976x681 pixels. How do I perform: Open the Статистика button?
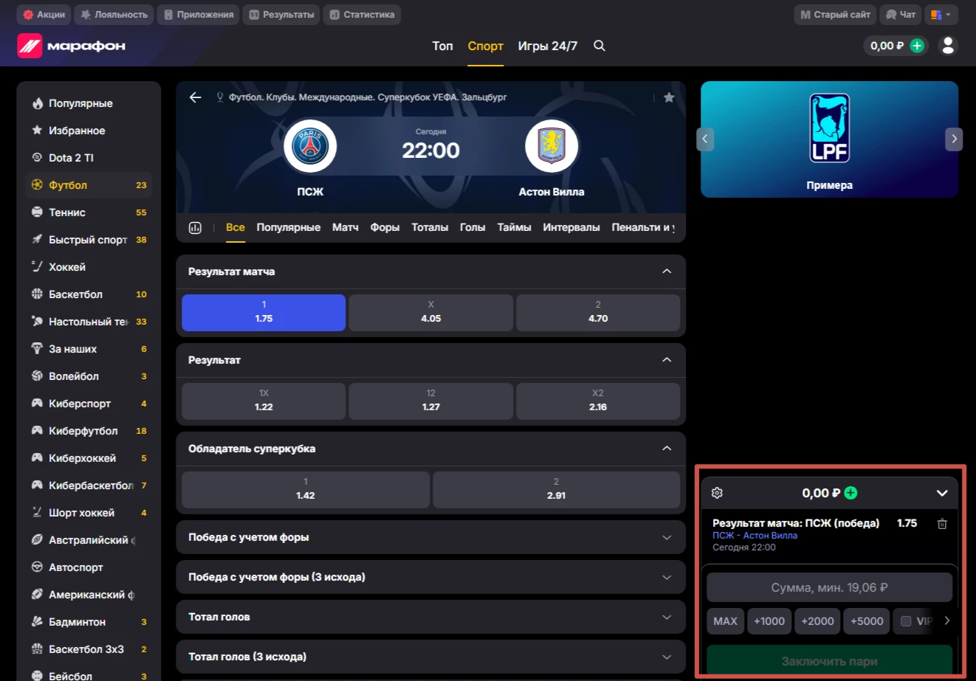point(362,15)
